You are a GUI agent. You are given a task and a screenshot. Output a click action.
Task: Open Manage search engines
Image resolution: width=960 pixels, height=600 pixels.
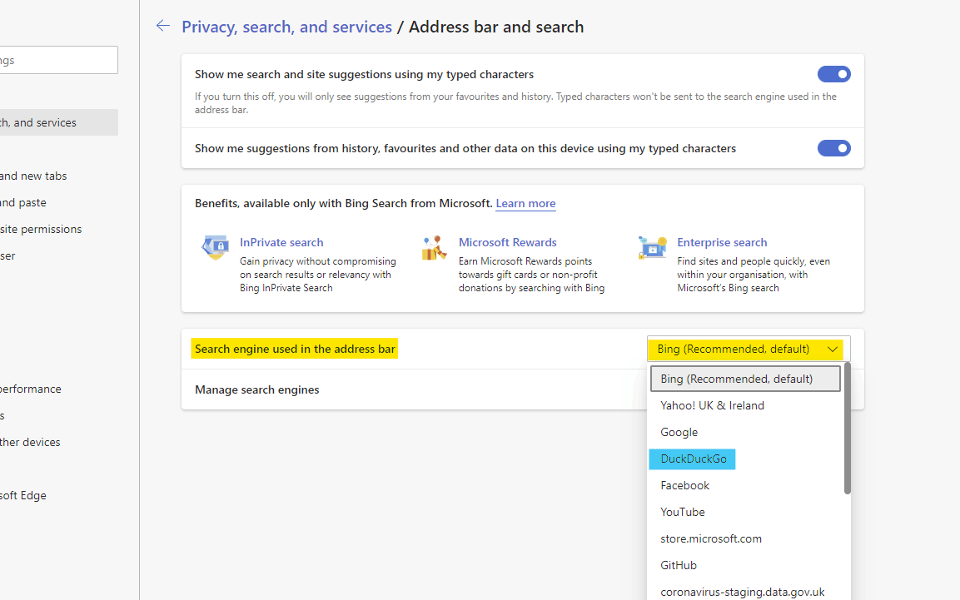pos(256,389)
